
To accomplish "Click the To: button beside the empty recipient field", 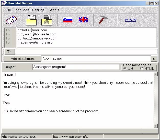I will tap(10, 52).
